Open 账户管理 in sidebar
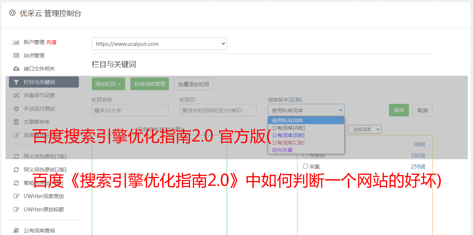 coord(34,42)
